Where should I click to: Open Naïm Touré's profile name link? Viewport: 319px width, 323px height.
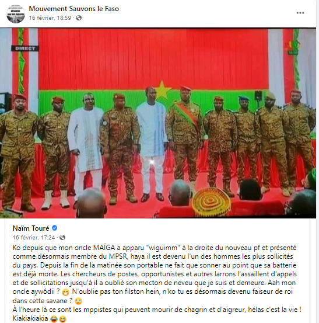pyautogui.click(x=31, y=228)
